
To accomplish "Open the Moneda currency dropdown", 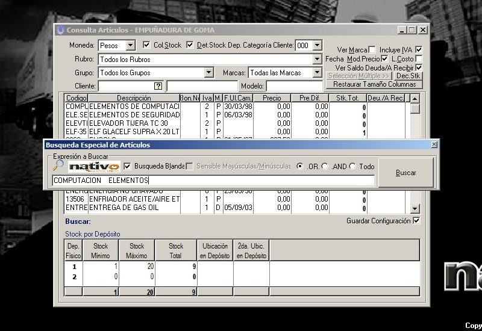I will pyautogui.click(x=131, y=46).
